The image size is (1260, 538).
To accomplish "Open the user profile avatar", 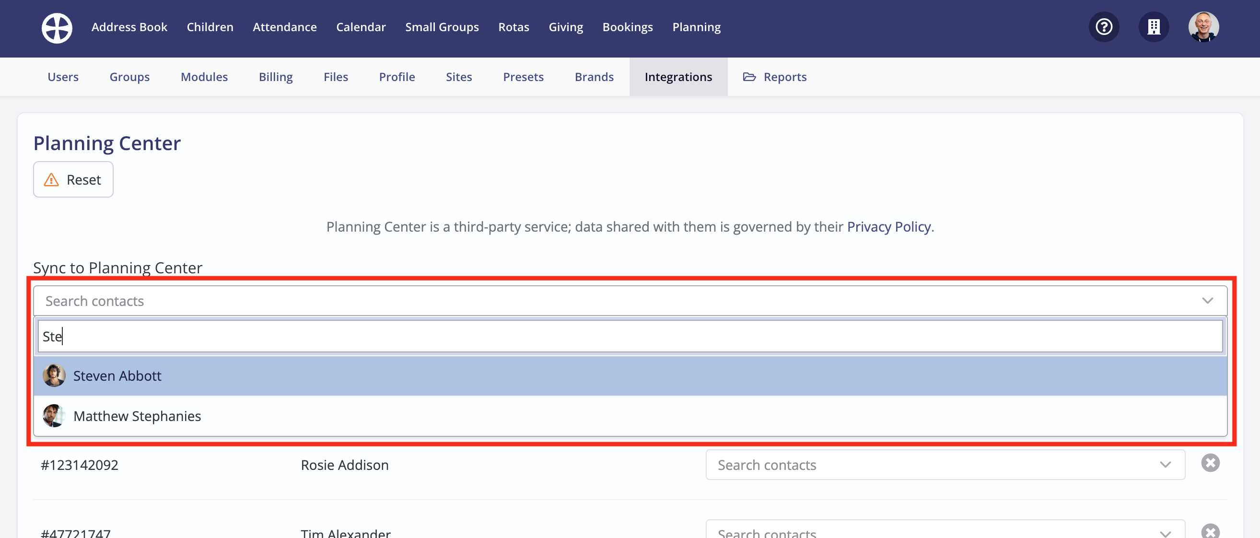I will pyautogui.click(x=1204, y=27).
